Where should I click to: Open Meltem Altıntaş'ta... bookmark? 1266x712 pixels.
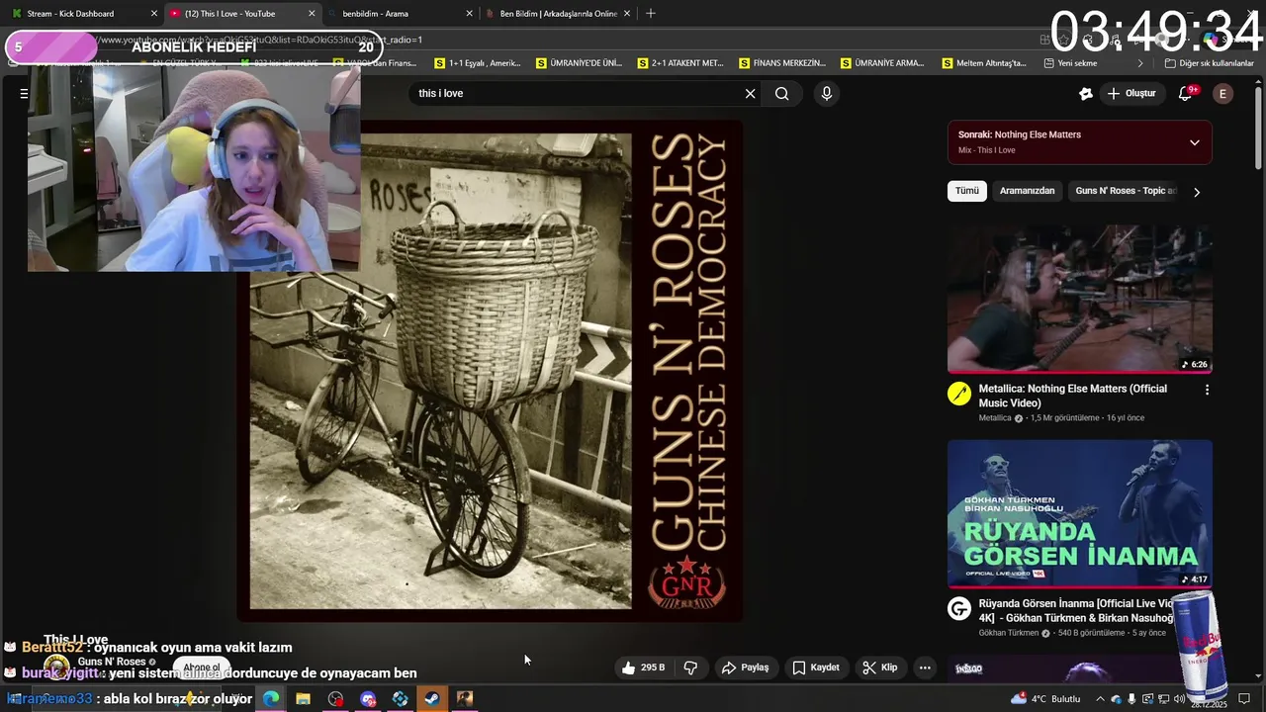click(985, 63)
